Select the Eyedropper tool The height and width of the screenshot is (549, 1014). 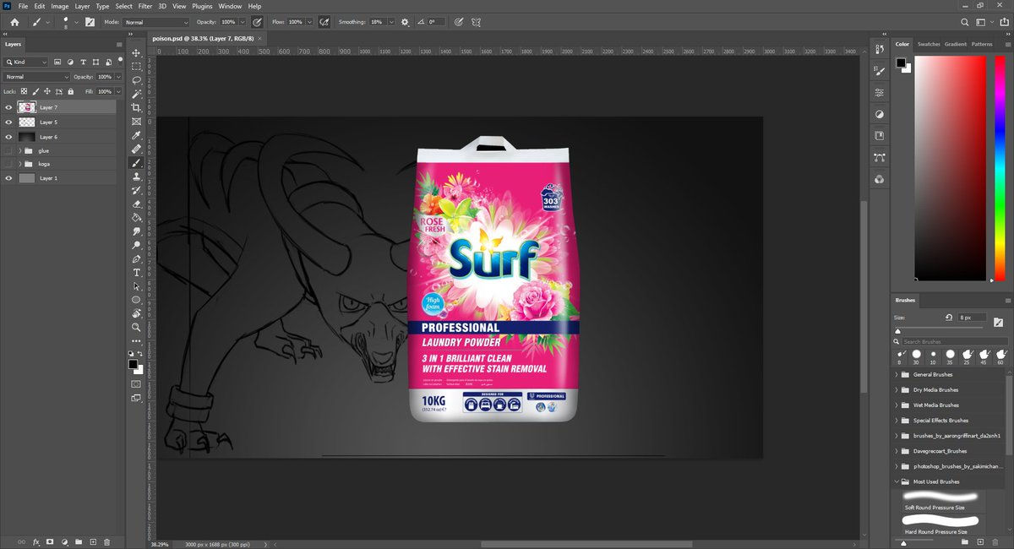coord(136,135)
